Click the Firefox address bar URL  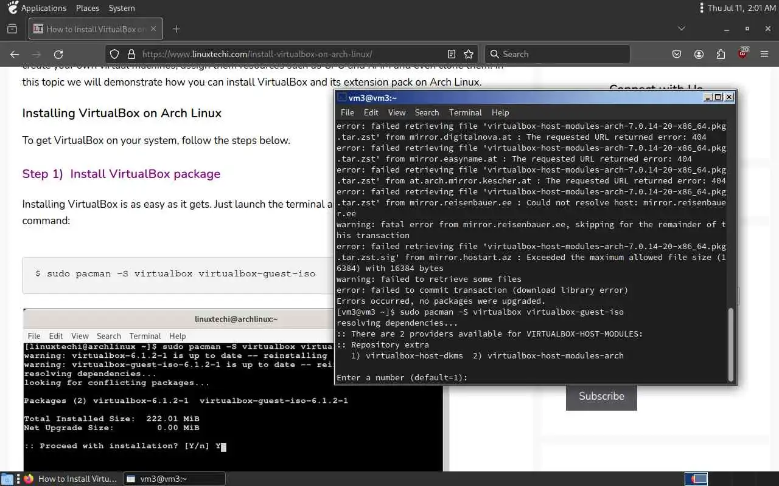(257, 54)
